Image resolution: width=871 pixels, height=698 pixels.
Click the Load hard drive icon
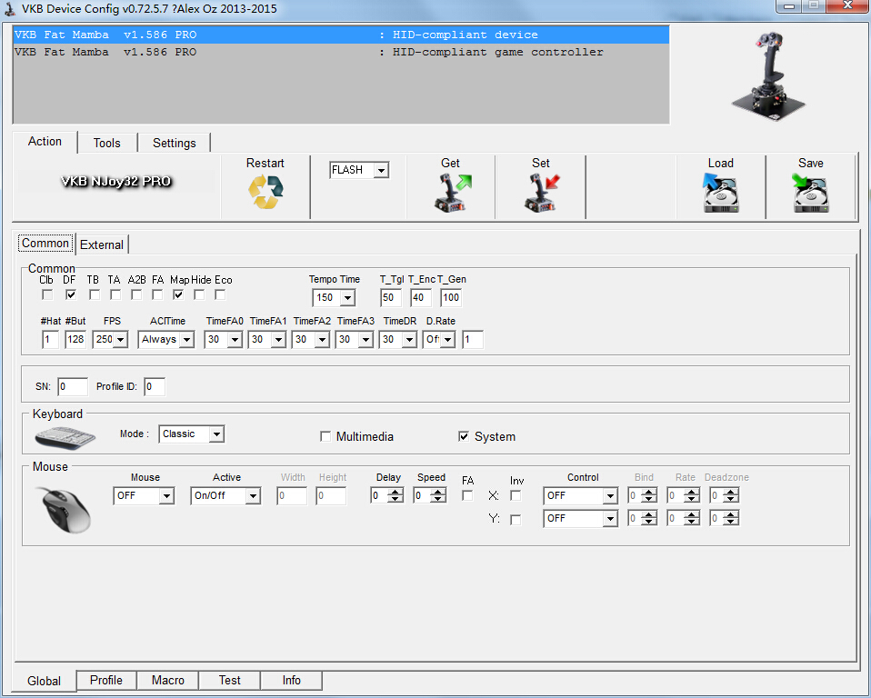(x=720, y=192)
